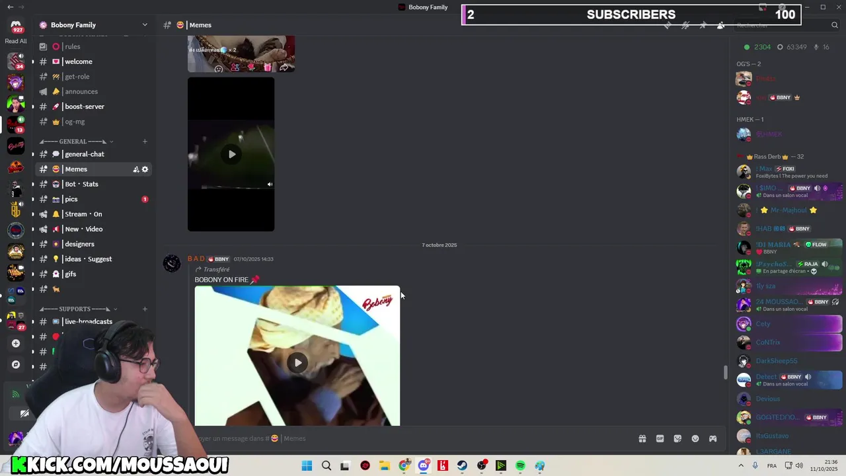
Task: Show hidden system tray icons chevron
Action: pos(740,466)
